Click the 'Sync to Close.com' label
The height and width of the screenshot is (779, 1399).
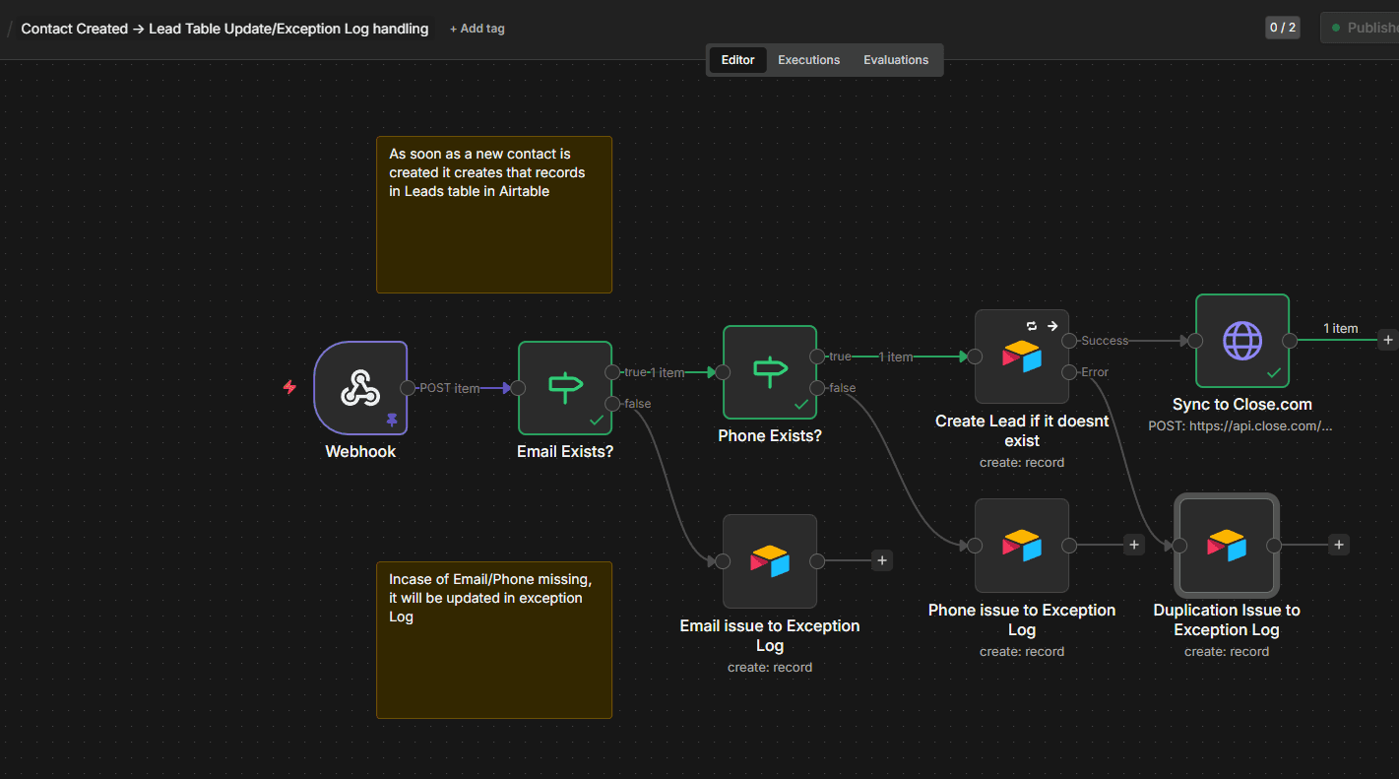tap(1242, 405)
